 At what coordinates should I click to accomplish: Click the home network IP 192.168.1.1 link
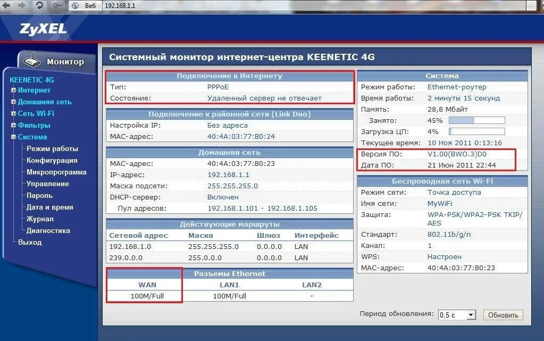coord(228,174)
